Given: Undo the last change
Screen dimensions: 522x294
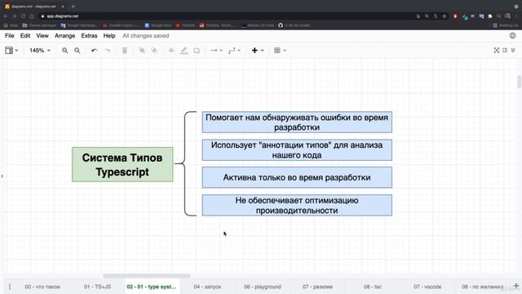Looking at the screenshot, I should click(x=95, y=51).
